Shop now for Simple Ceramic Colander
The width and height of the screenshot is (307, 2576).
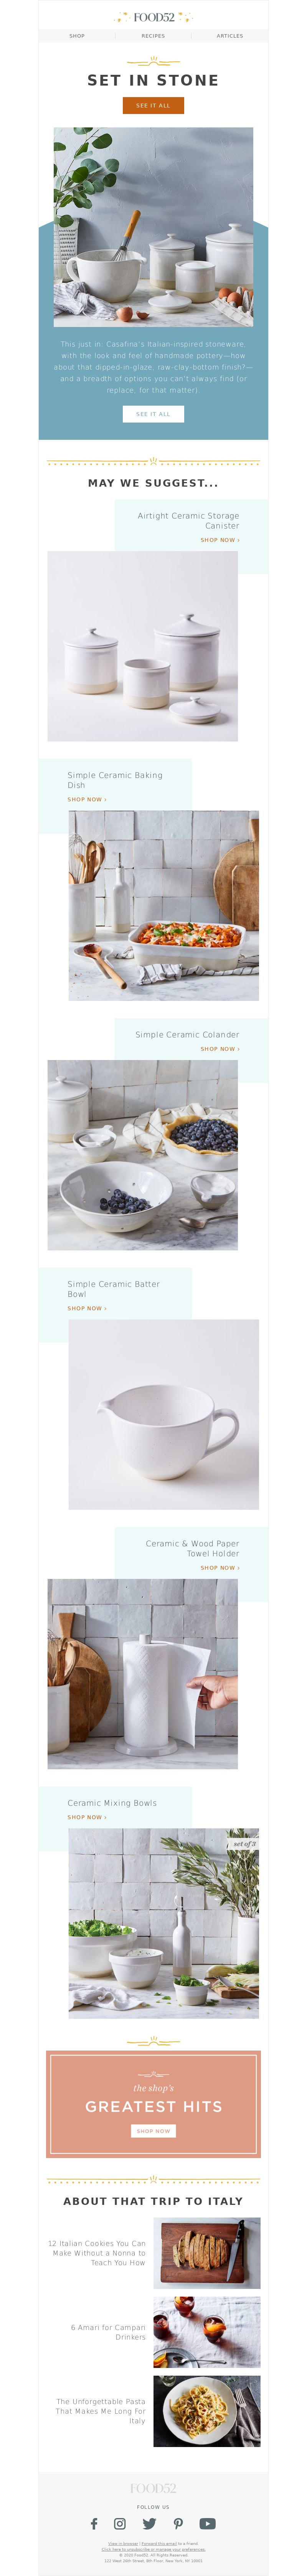pos(220,1049)
